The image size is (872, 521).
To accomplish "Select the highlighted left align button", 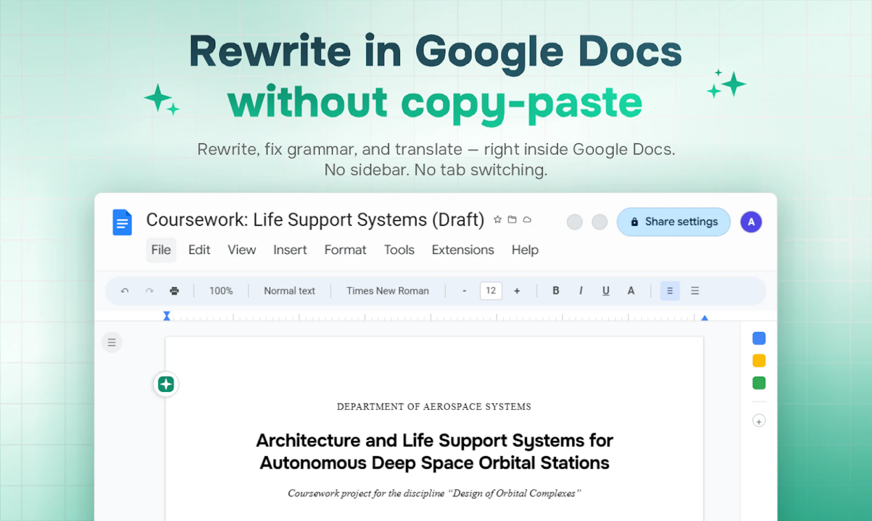I will point(670,291).
